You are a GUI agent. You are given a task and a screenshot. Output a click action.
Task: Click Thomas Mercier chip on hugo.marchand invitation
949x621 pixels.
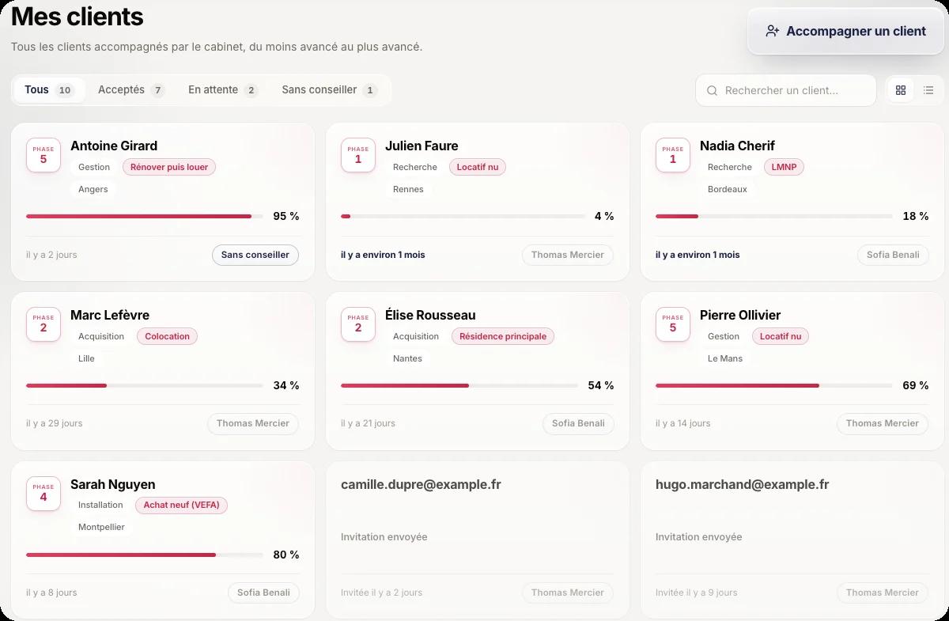pyautogui.click(x=883, y=593)
